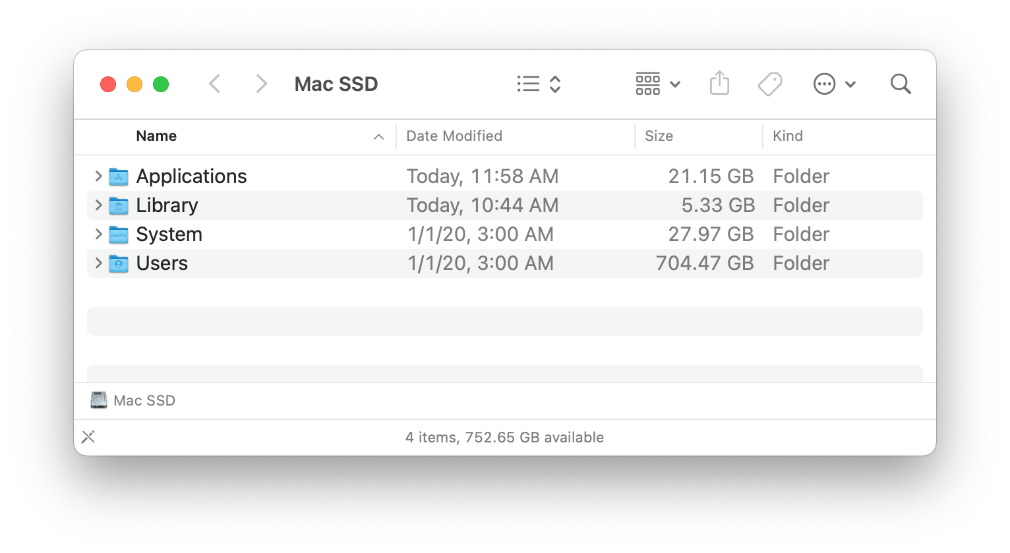This screenshot has width=1010, height=553.
Task: Open the Search magnifier icon
Action: point(900,84)
